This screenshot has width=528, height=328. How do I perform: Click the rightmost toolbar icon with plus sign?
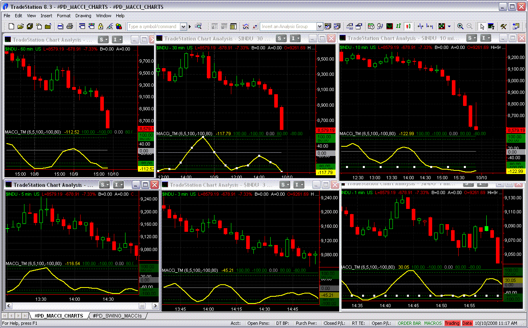click(x=516, y=26)
